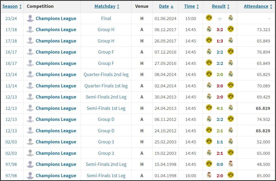Click old Real Madrid crest in the 01.04.1998 row
276x181 pixels.
209,175
